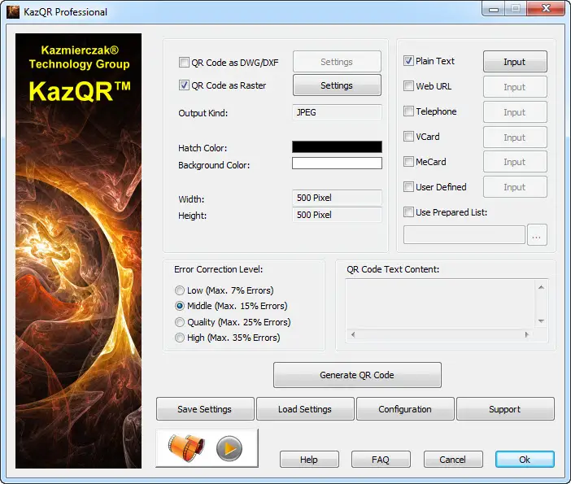Click Generate QR Code button
The height and width of the screenshot is (484, 571).
pyautogui.click(x=357, y=375)
